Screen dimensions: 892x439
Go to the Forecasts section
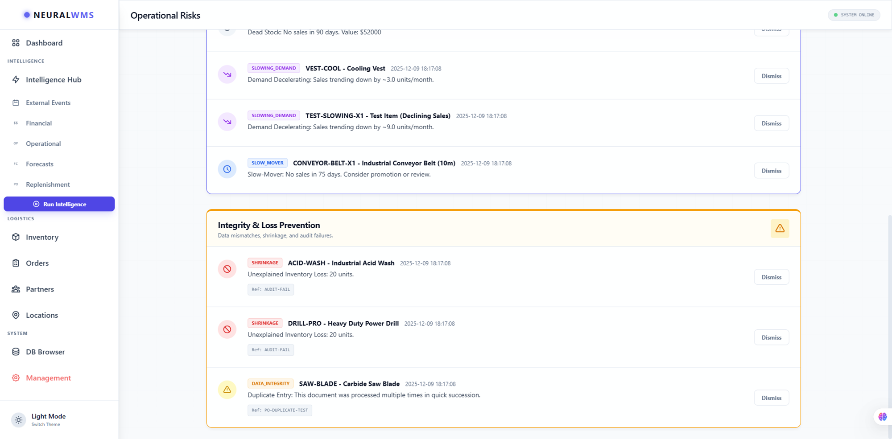click(40, 164)
